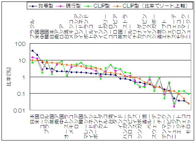Screen dimensions: 196x142
Task: Click the 均等型 legend entry
Action: (41, 6)
